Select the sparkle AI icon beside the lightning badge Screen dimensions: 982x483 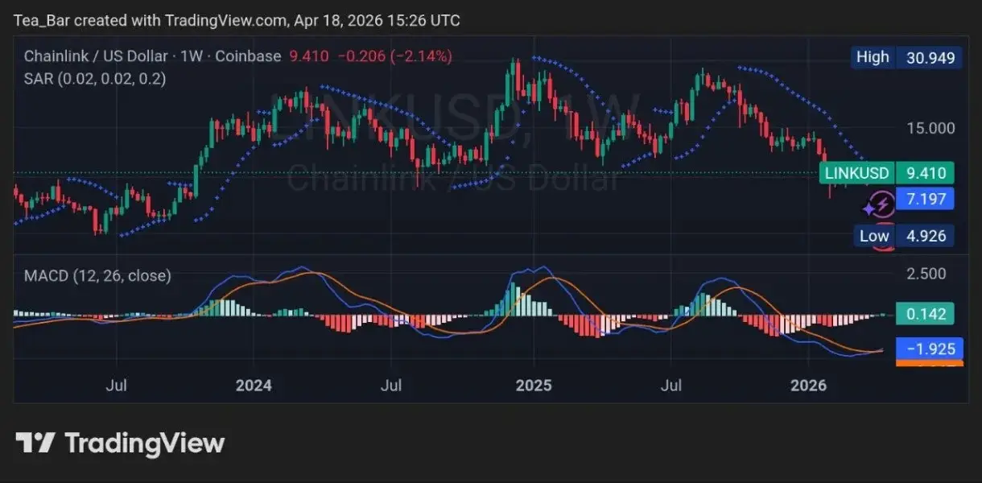point(868,208)
